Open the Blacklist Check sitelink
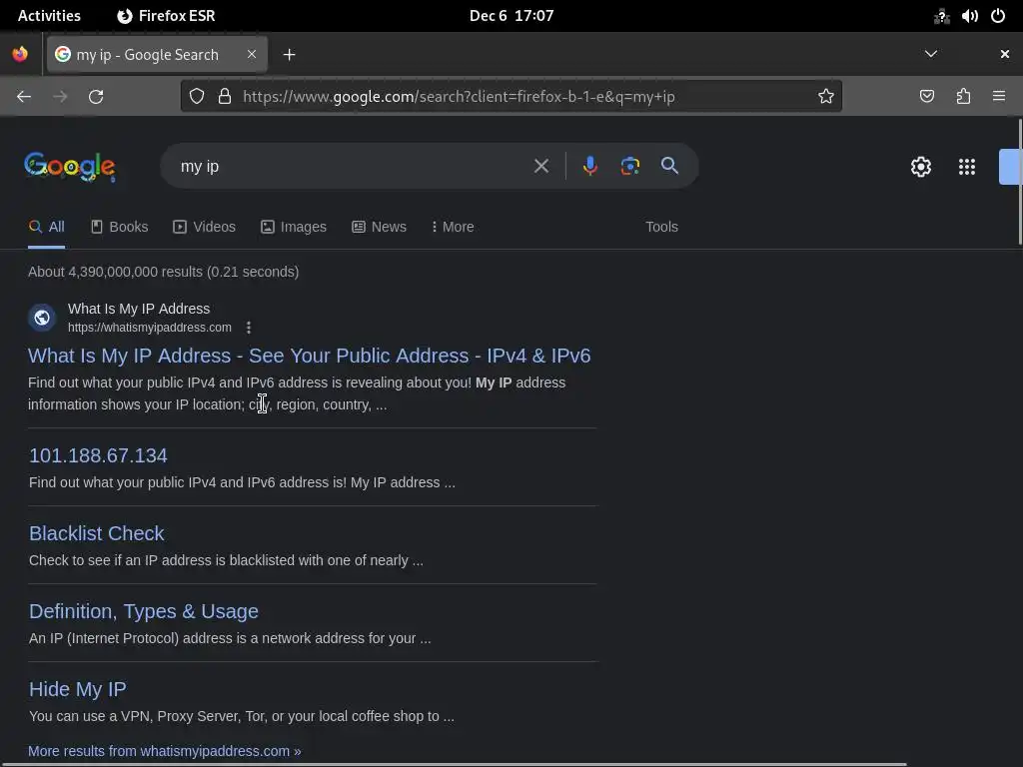 pyautogui.click(x=97, y=533)
